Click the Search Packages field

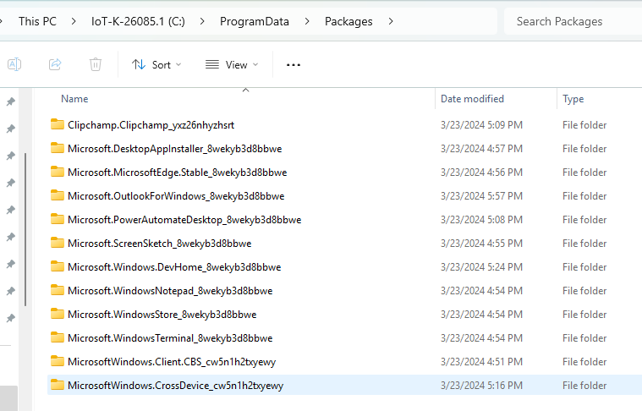(x=573, y=21)
